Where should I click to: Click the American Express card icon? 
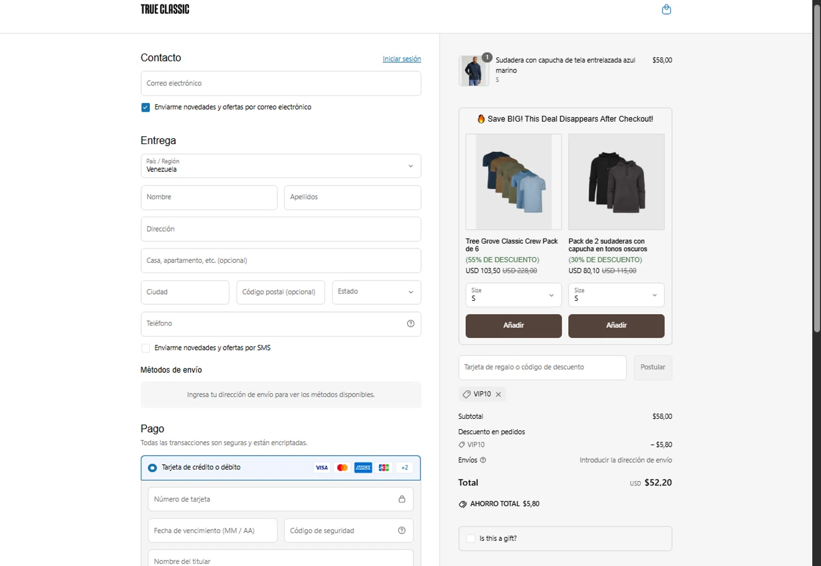pyautogui.click(x=363, y=467)
